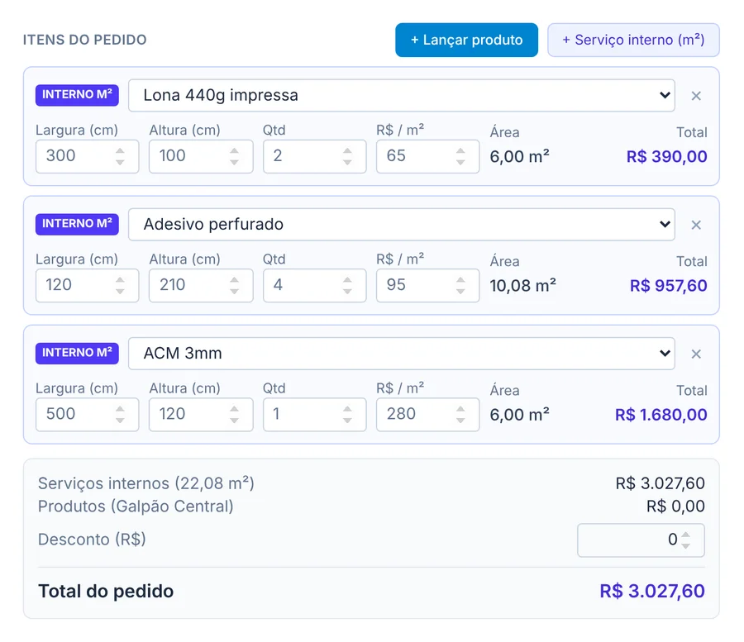Select ACM 3mm Altura field 120
Screen dimensions: 744x642
pyautogui.click(x=201, y=414)
